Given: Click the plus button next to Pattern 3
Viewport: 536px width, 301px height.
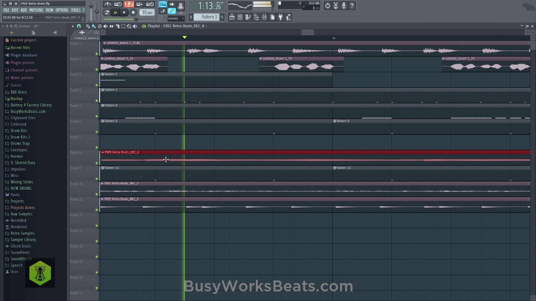Looking at the screenshot, I should tap(222, 17).
